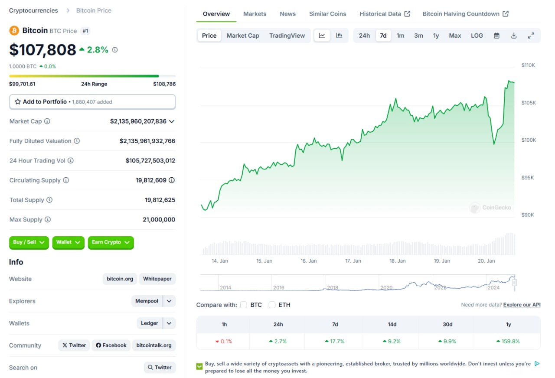Viewport: 555px width, 378px height.
Task: Open the bitcointalk.org community link
Action: [x=154, y=345]
